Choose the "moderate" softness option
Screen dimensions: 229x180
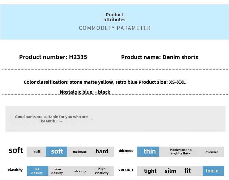pos(80,152)
